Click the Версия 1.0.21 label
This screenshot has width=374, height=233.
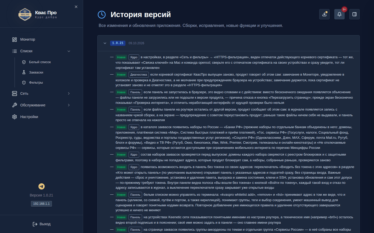click(x=41, y=195)
